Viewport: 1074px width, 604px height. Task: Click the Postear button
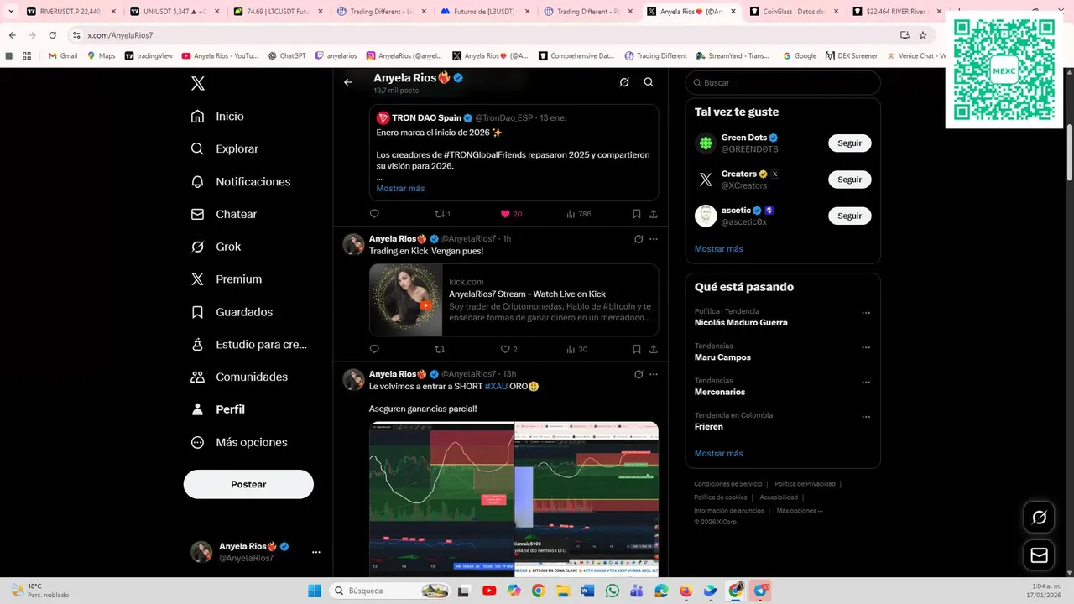[x=248, y=484]
